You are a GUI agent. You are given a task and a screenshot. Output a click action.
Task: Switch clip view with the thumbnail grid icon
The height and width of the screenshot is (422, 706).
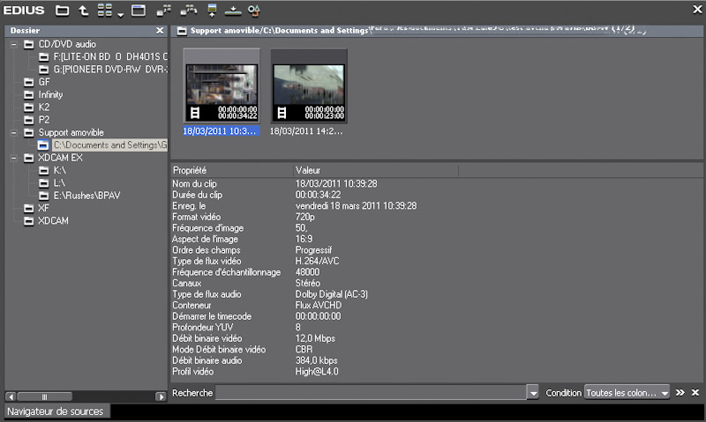click(105, 11)
